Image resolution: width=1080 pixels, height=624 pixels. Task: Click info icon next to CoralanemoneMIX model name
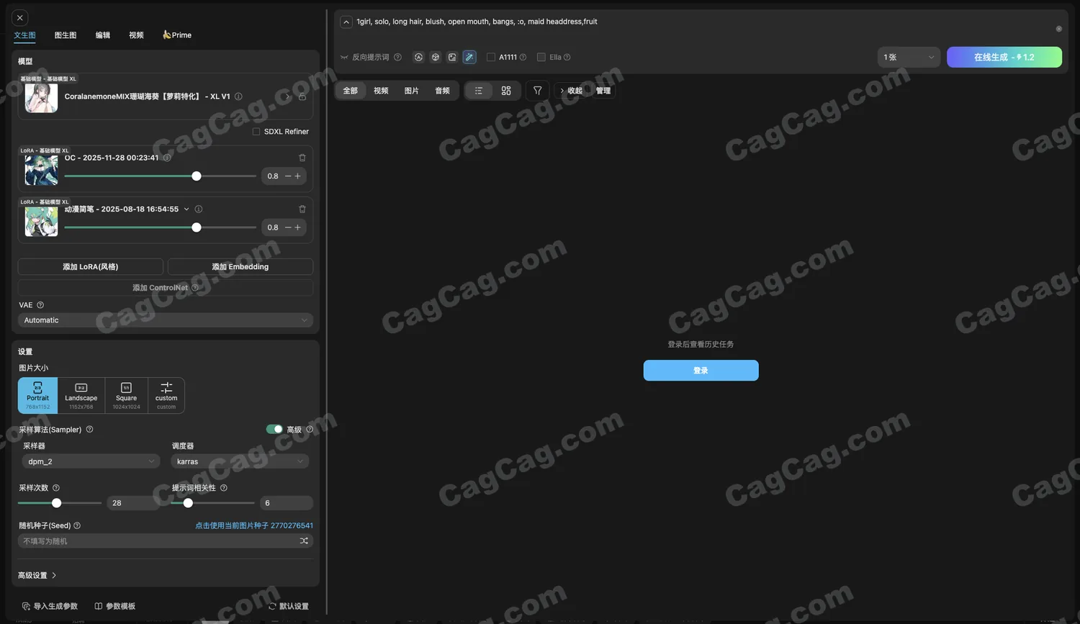pos(238,96)
